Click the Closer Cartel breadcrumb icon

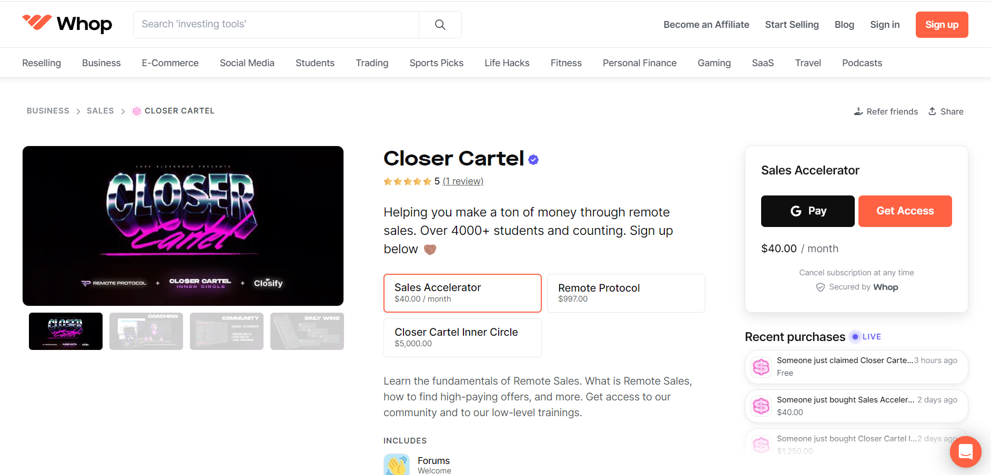point(136,111)
